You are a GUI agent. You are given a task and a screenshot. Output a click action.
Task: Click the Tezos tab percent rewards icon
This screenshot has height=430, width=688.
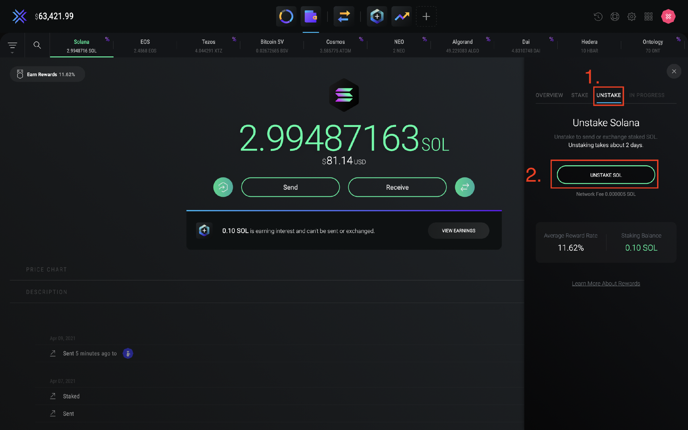234,39
